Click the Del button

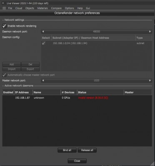point(30,64)
